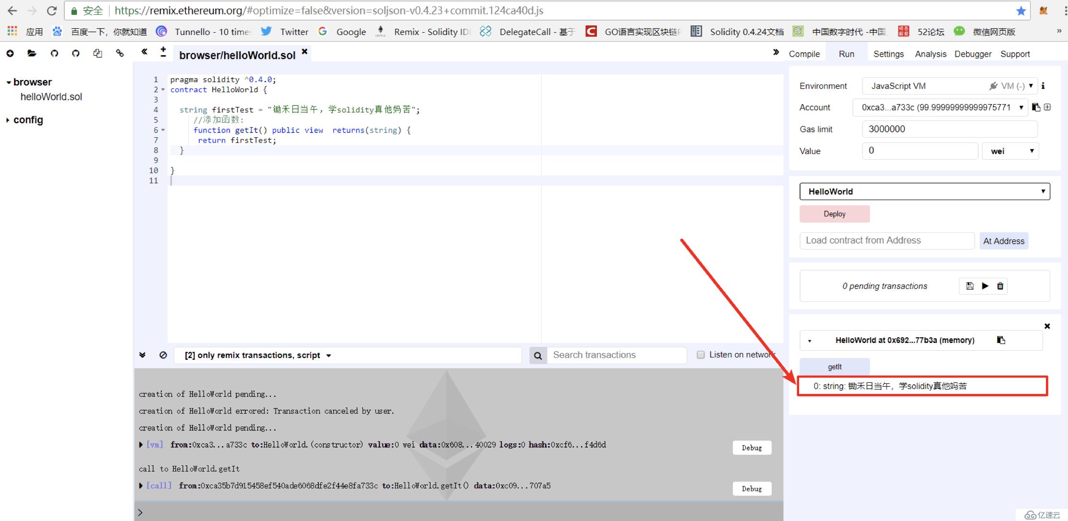Screen dimensions: 1068x521
Task: Click the play pending transactions icon
Action: click(986, 285)
